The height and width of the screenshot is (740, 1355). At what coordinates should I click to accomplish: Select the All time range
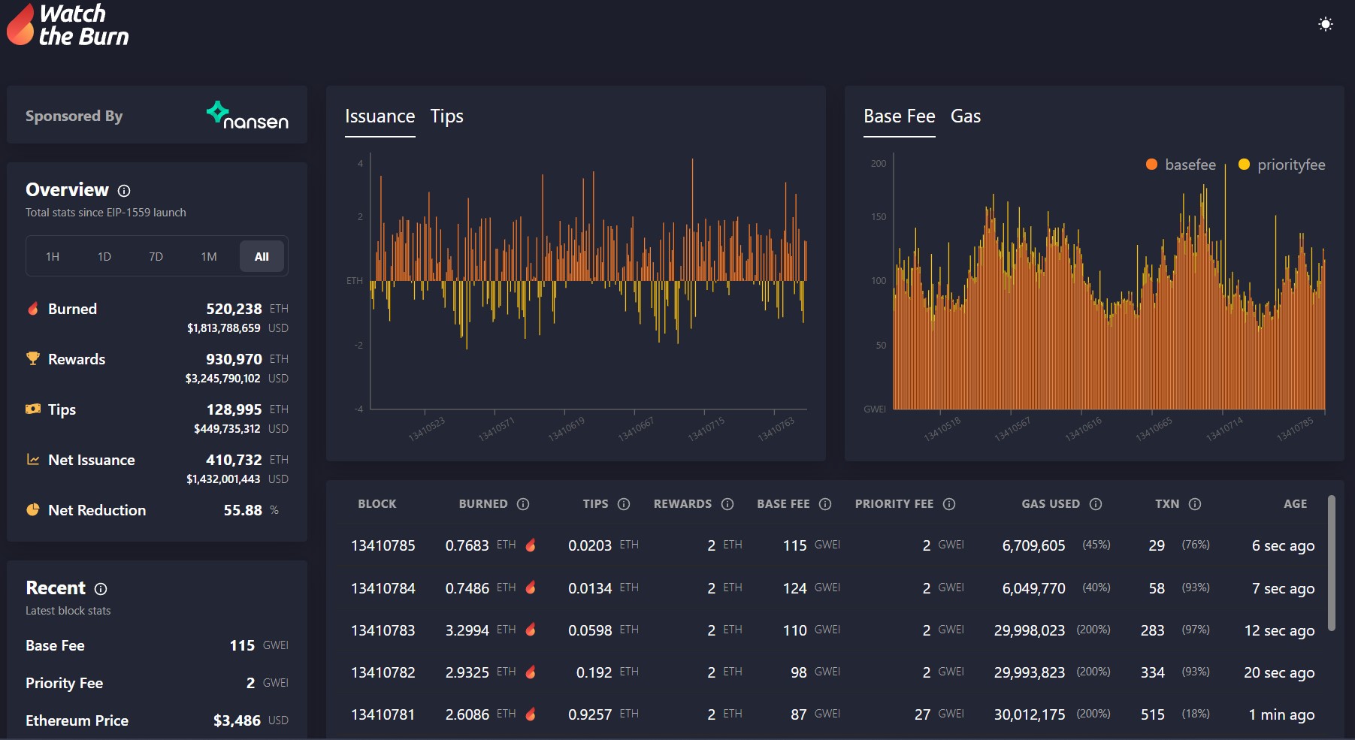pyautogui.click(x=262, y=257)
